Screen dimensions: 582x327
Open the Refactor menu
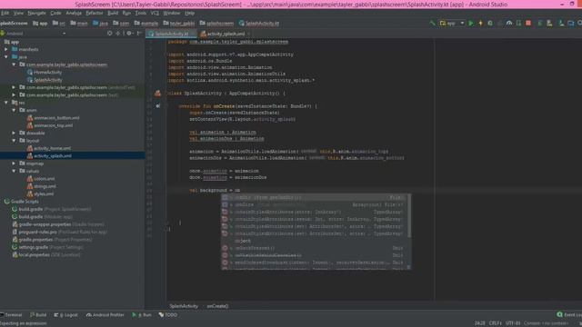click(x=95, y=13)
